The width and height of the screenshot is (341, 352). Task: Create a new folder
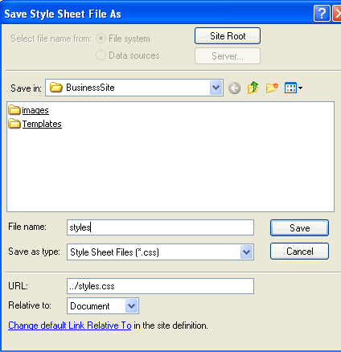[x=272, y=88]
